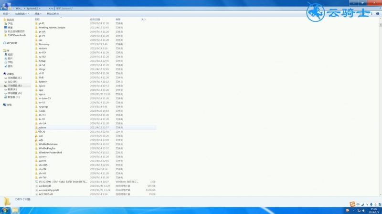Select the Speech folder row
This screenshot has width=382, height=214.
pyautogui.click(x=95, y=82)
